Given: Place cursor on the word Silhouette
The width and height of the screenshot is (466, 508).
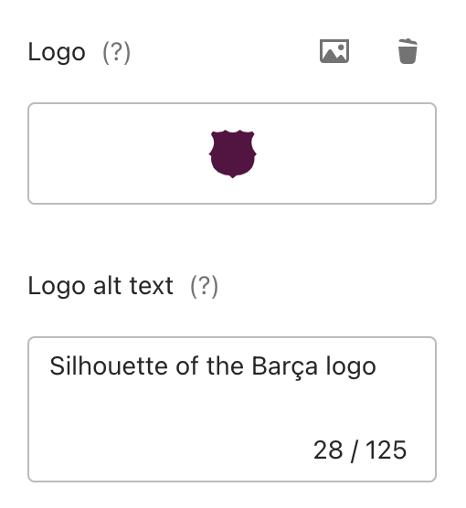Looking at the screenshot, I should tap(109, 366).
